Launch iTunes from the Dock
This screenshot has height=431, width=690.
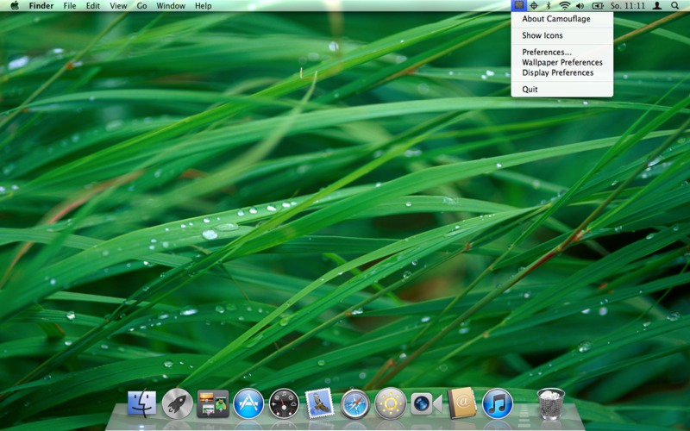point(498,403)
